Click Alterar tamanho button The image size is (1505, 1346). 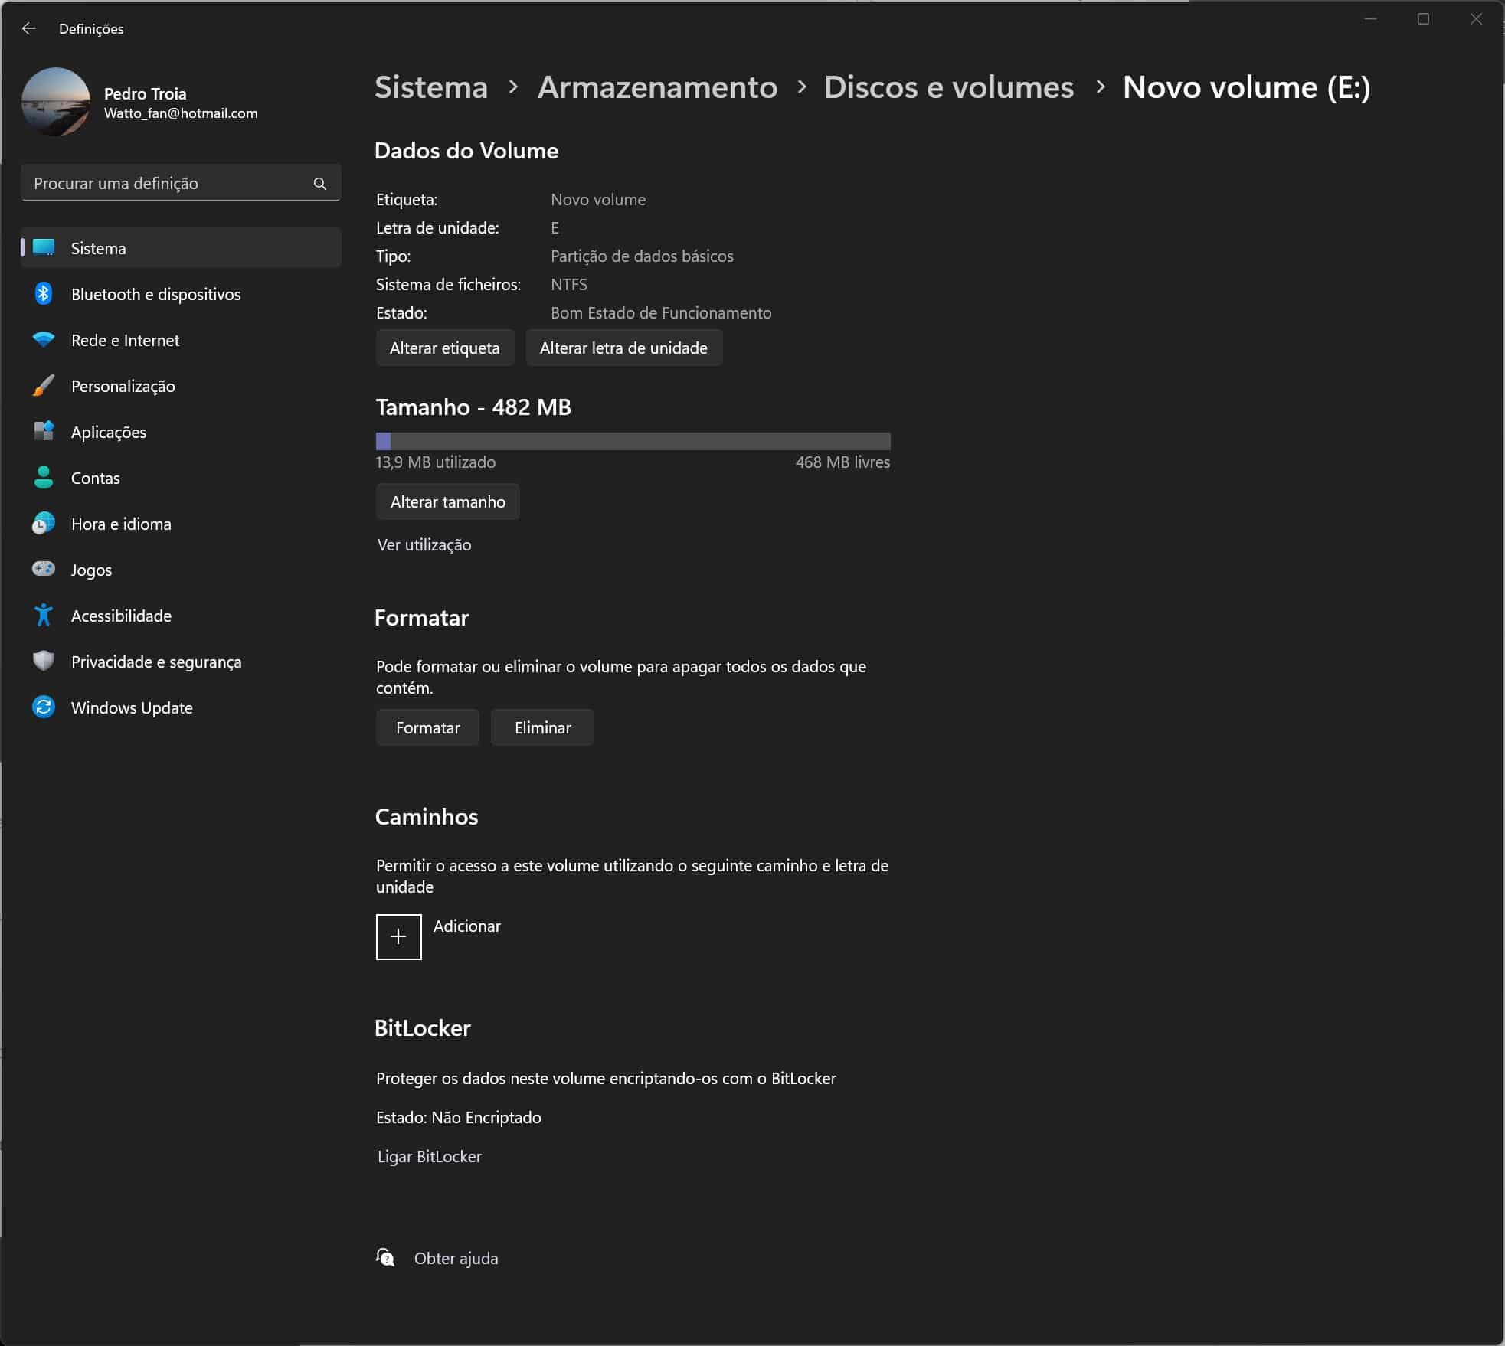click(x=448, y=501)
